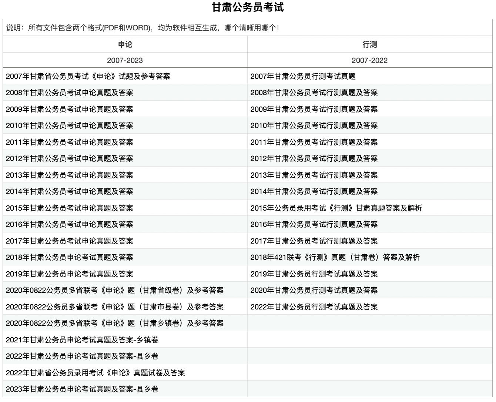The width and height of the screenshot is (496, 402).
Task: Open 2019年甘肃公务员行测考试真题及答案
Action: (x=314, y=274)
